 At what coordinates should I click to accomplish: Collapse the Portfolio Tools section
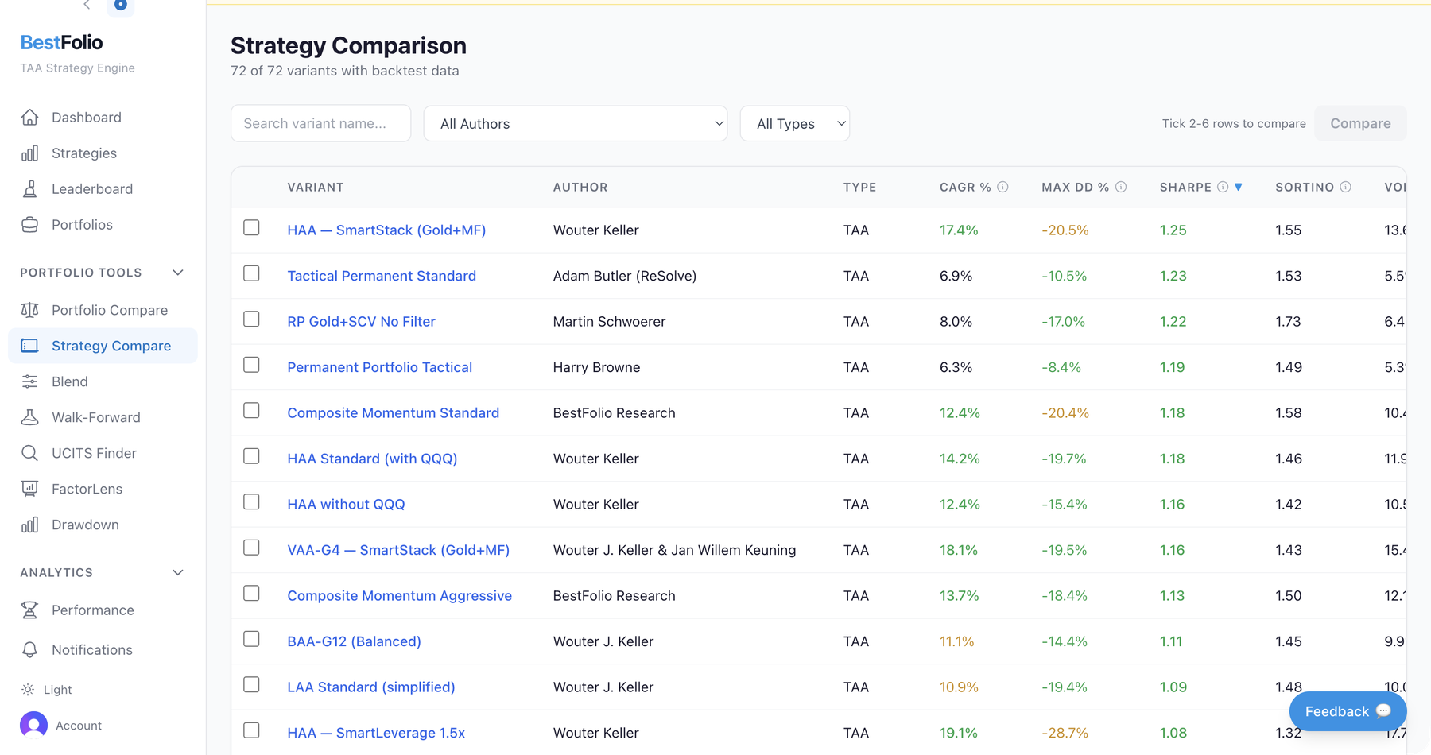(178, 272)
